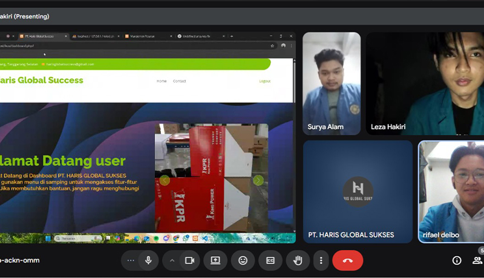Screen dimensions: 484x278
Task: Expand video settings chevron arrow
Action: click(x=172, y=260)
